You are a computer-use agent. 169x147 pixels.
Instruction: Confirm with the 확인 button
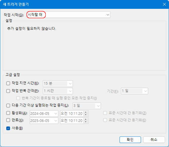click(x=130, y=140)
